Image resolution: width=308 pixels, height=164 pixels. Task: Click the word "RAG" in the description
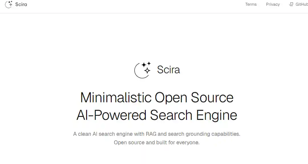pos(151,134)
